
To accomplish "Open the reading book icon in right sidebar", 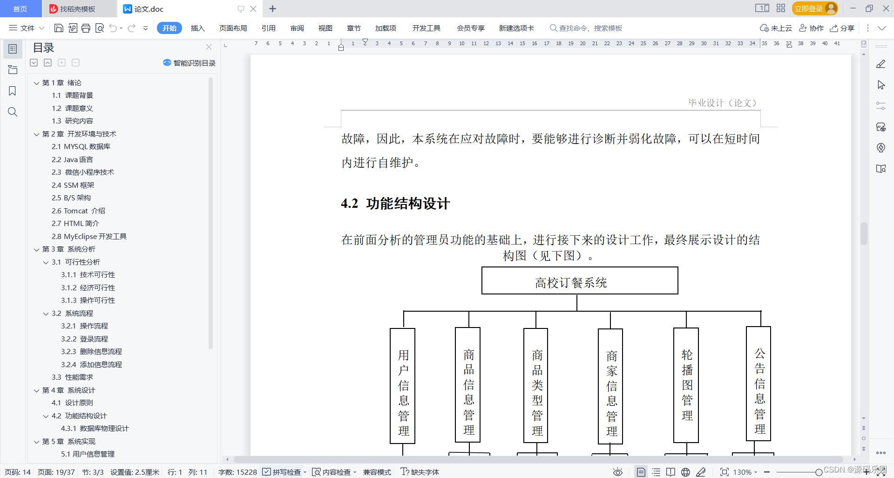I will (881, 169).
